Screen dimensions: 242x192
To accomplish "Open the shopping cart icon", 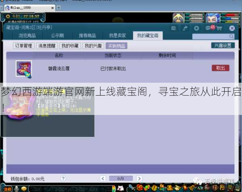I will pyautogui.click(x=219, y=28).
